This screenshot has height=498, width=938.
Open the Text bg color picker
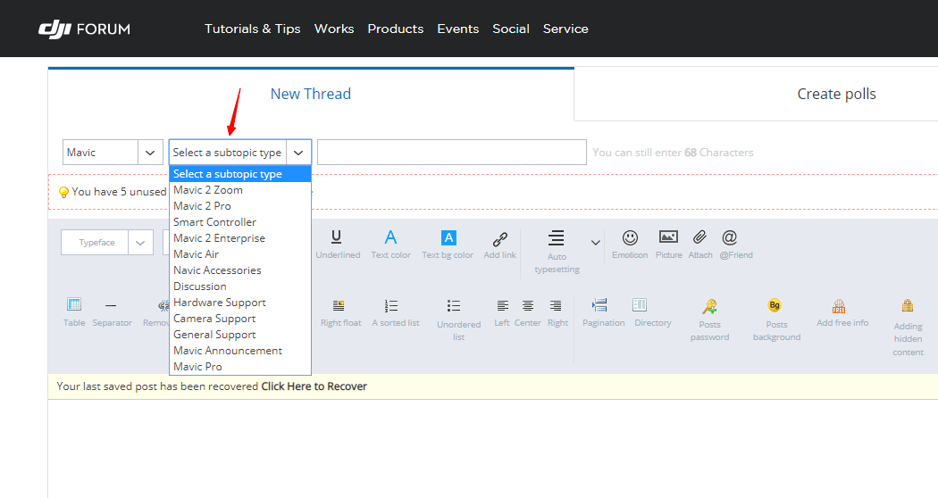[448, 237]
